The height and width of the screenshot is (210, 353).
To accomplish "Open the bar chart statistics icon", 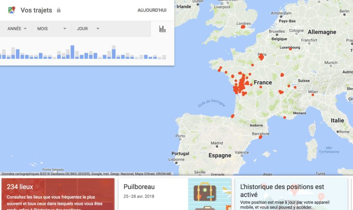I will [x=162, y=29].
